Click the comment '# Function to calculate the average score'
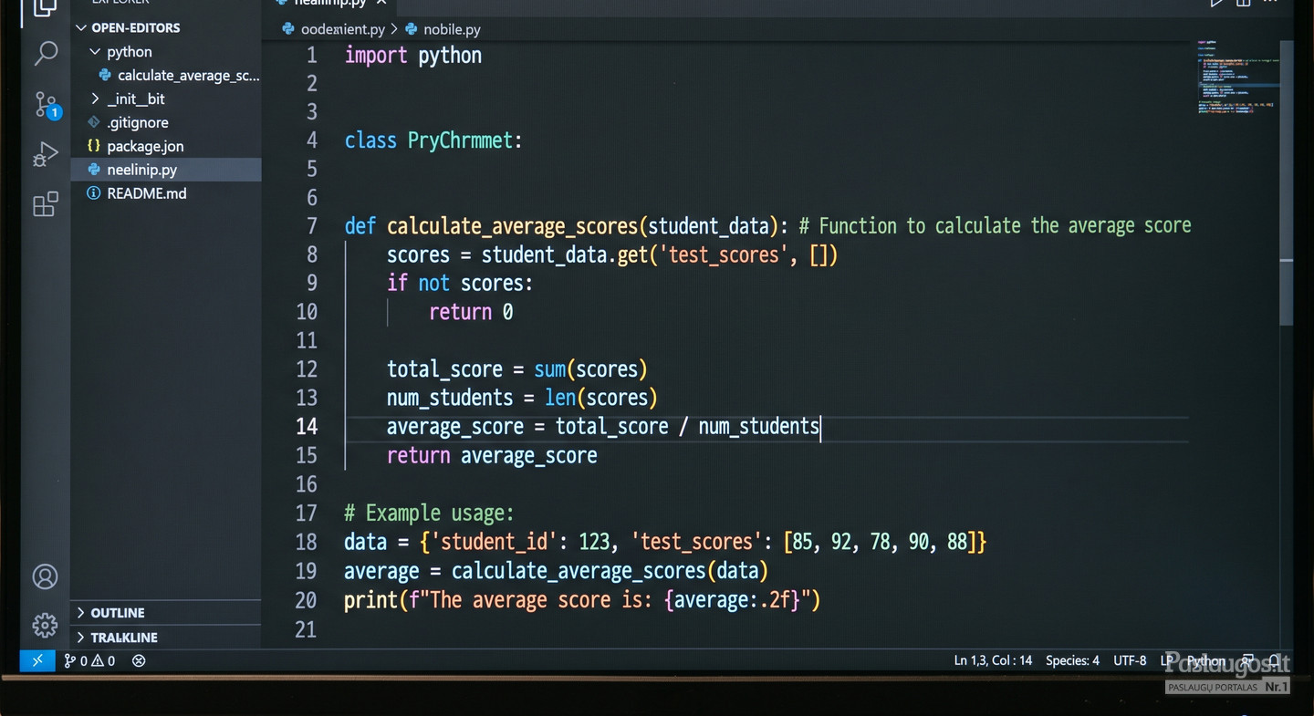 (x=995, y=226)
